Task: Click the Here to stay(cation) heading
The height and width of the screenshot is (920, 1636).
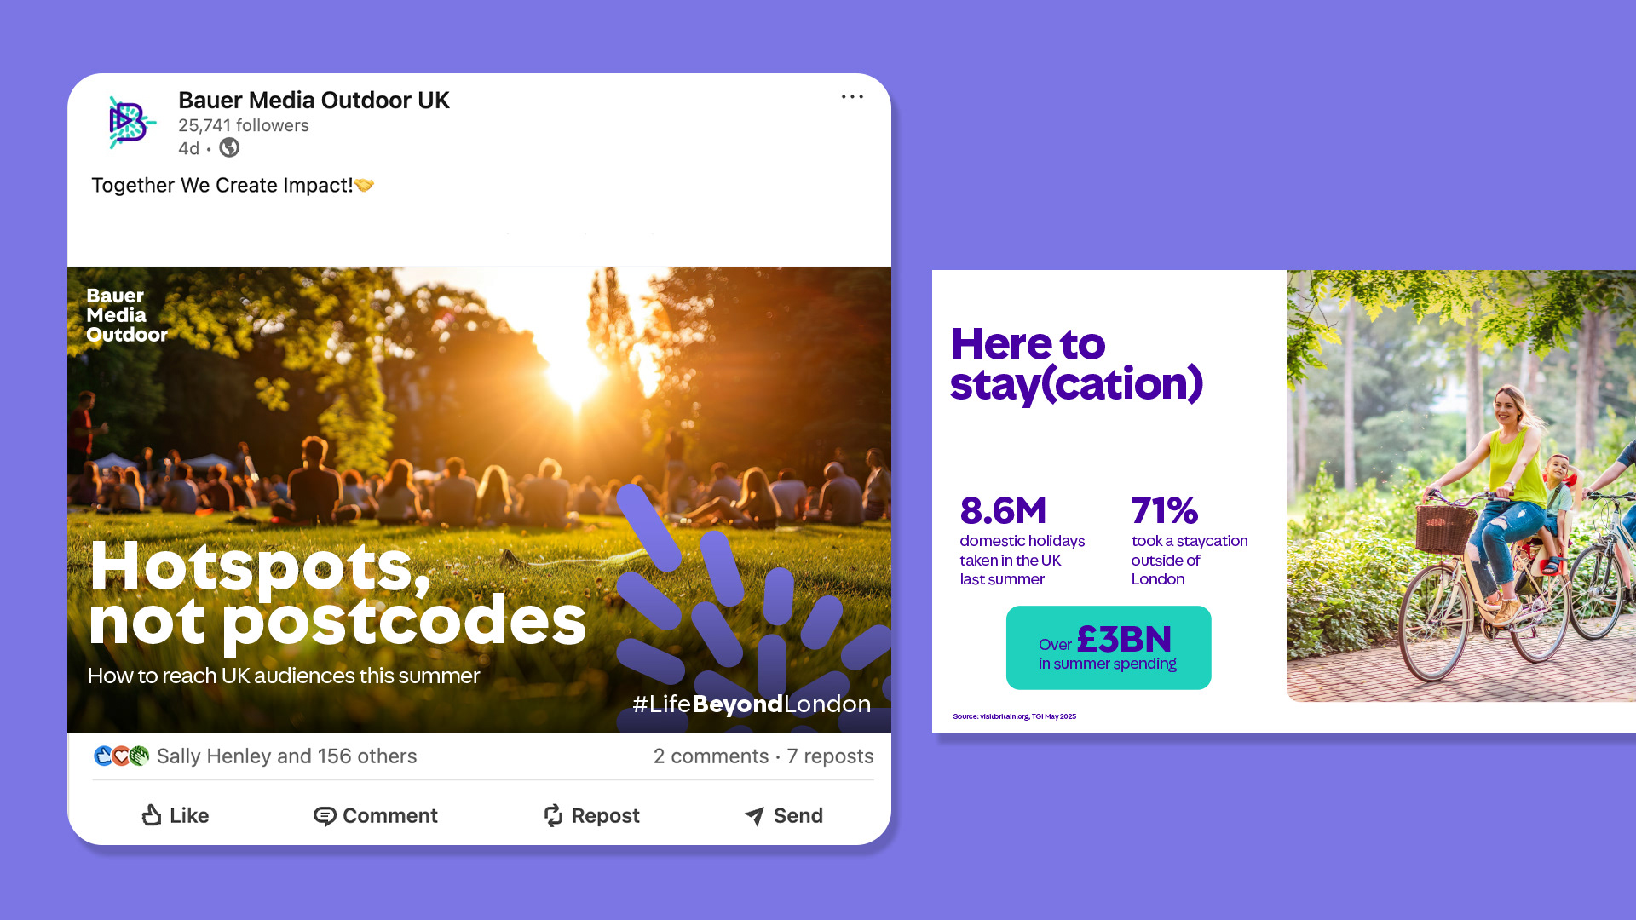Action: [1076, 364]
